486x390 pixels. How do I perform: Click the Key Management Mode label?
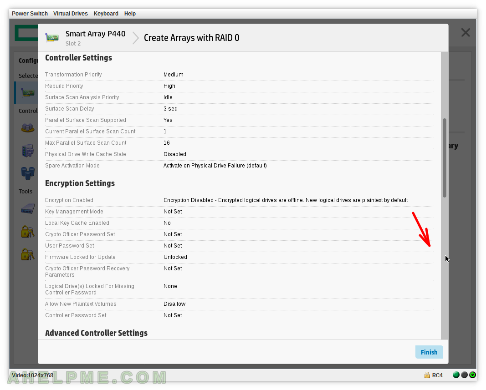pyautogui.click(x=74, y=212)
